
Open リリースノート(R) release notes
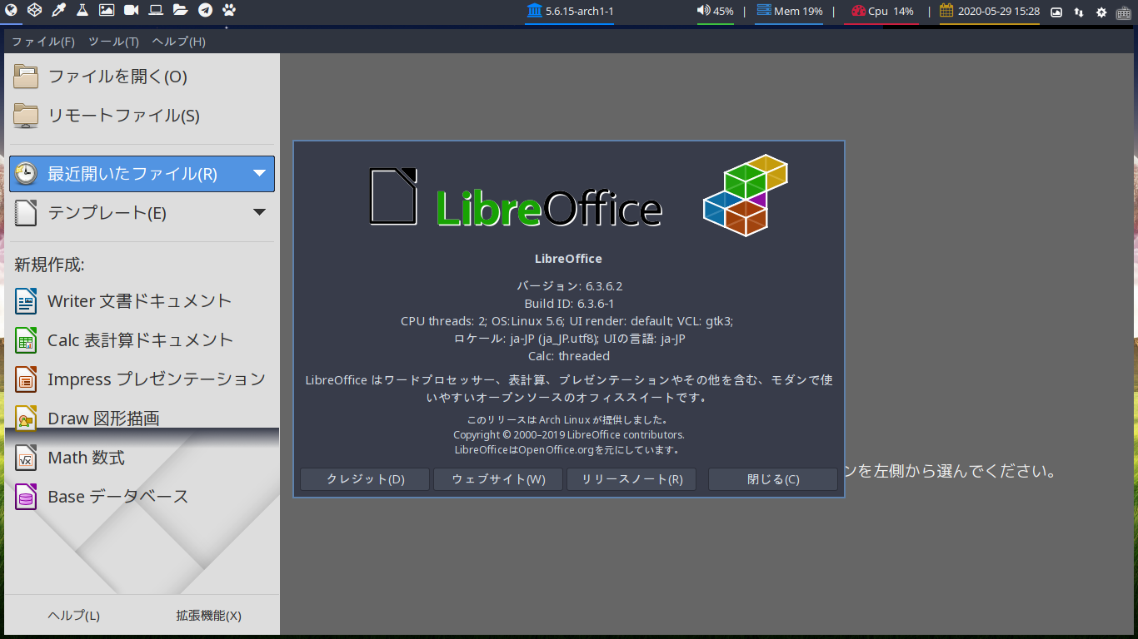631,479
